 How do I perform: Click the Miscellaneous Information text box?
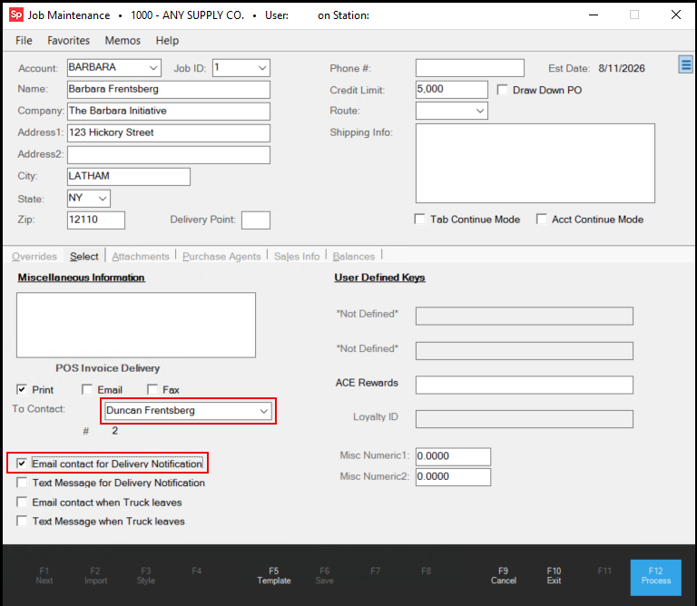(136, 325)
